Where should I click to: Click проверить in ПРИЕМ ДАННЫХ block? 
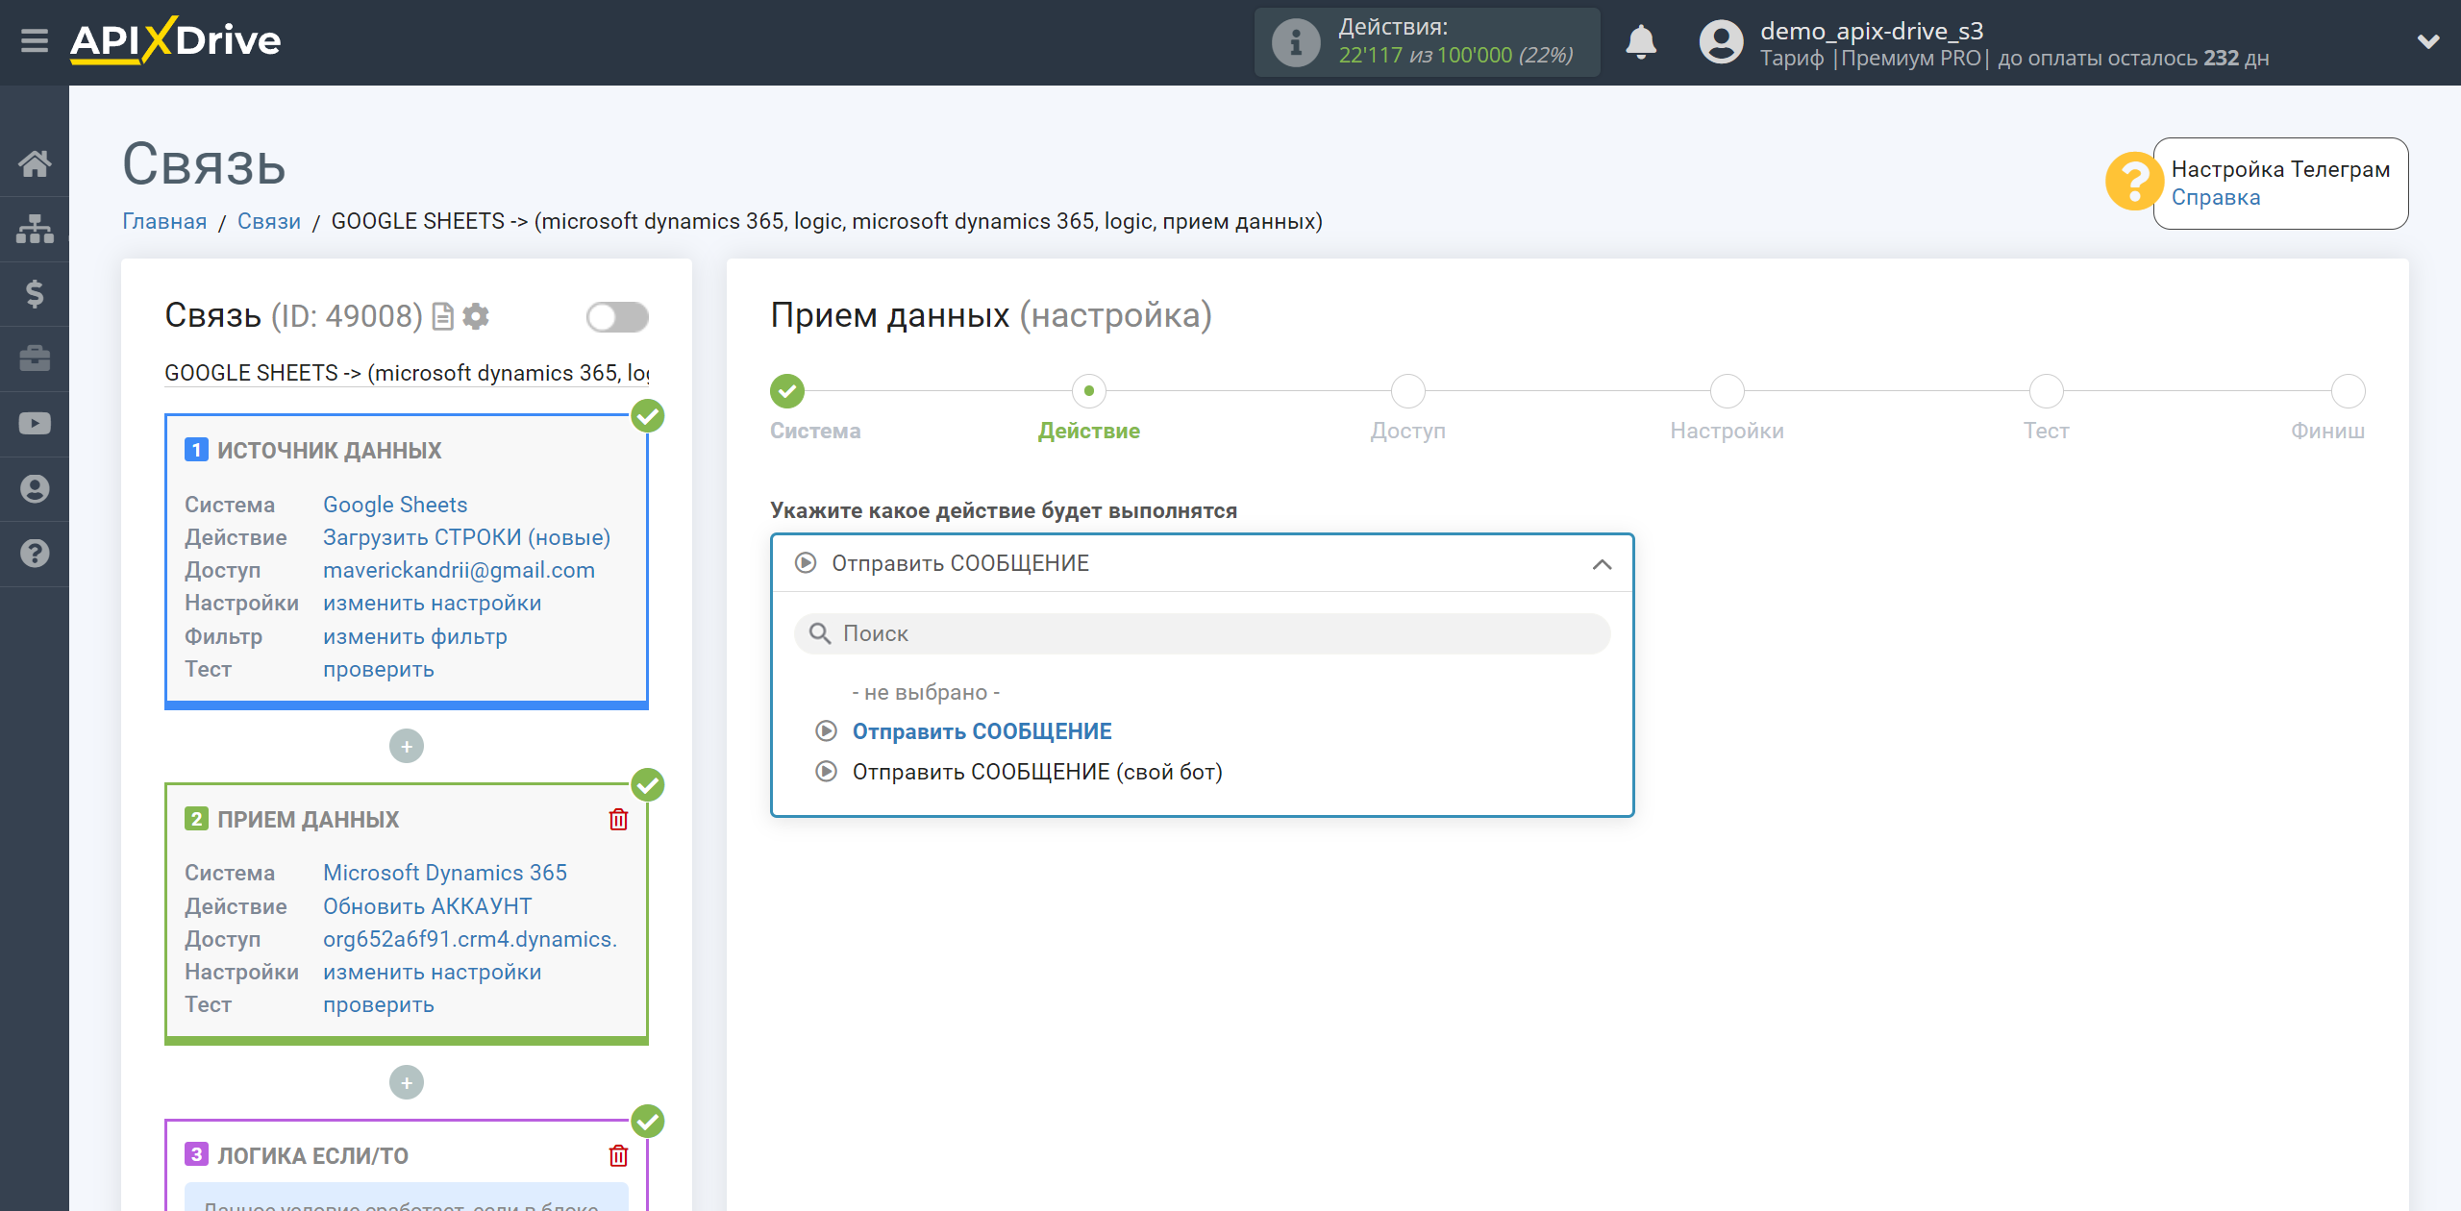379,1004
